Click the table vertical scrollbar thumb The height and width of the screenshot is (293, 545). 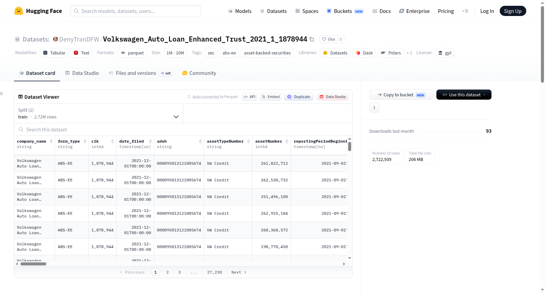coord(349,146)
